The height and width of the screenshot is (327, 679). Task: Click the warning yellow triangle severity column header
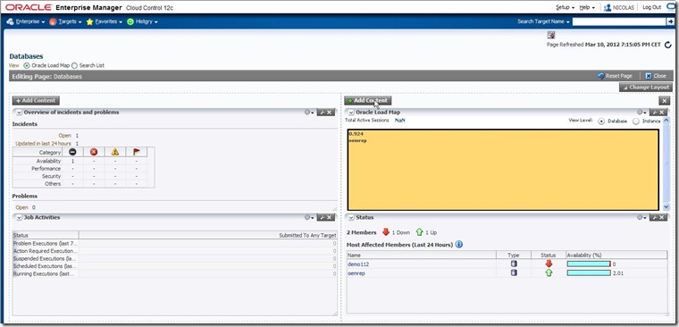(114, 152)
